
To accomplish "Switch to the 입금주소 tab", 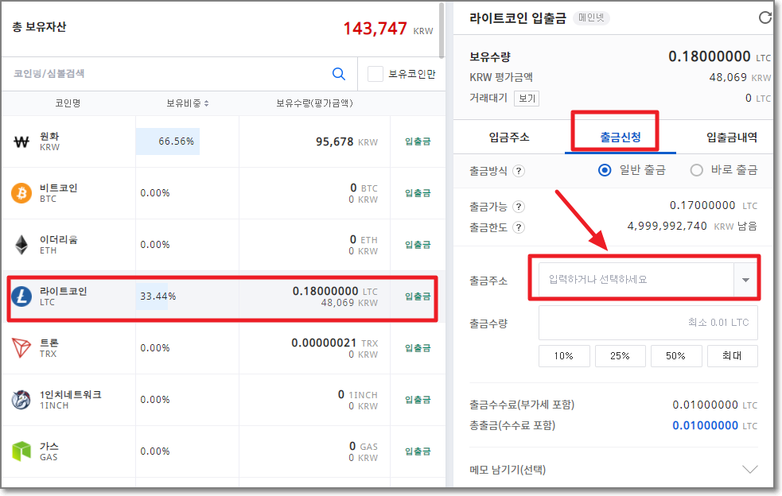I will point(508,137).
